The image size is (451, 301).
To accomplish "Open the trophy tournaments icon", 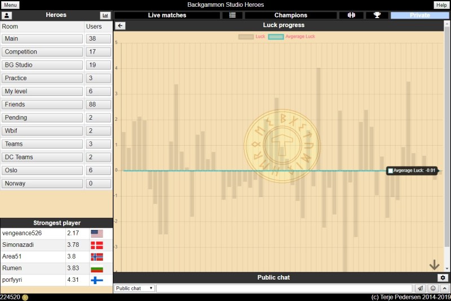I will click(x=377, y=15).
